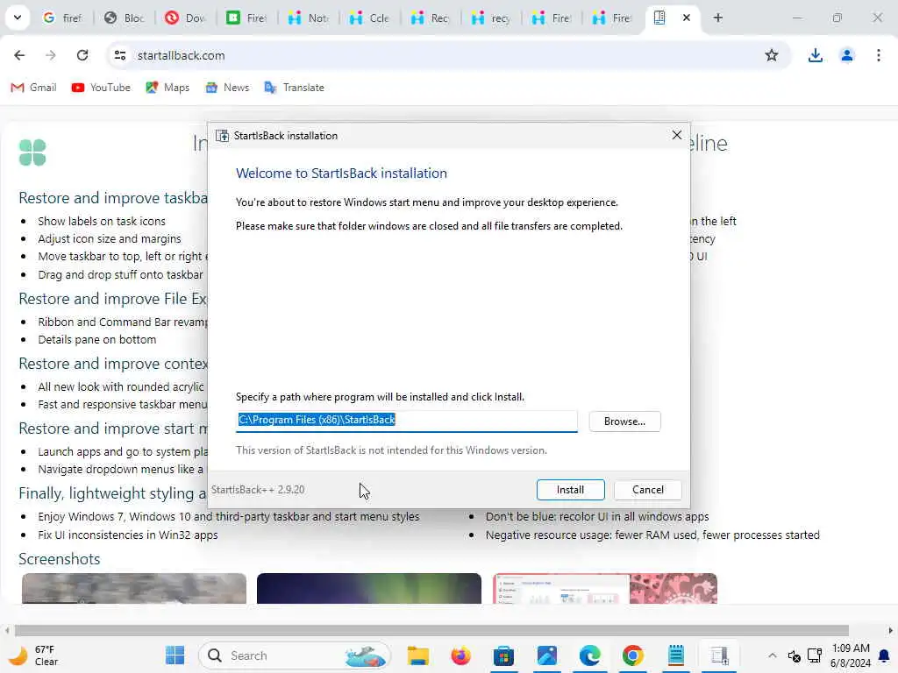Click the installation path text field
This screenshot has width=898, height=673.
coord(407,421)
